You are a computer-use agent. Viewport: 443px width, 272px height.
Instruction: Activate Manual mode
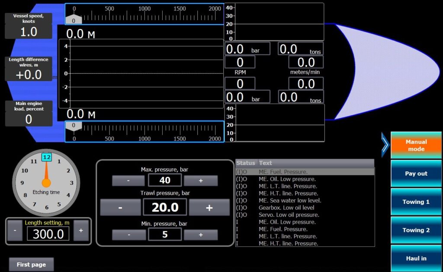point(416,145)
